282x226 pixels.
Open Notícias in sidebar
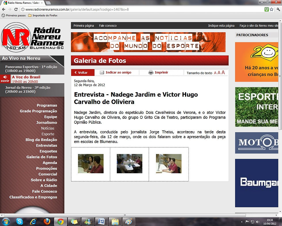point(48,128)
